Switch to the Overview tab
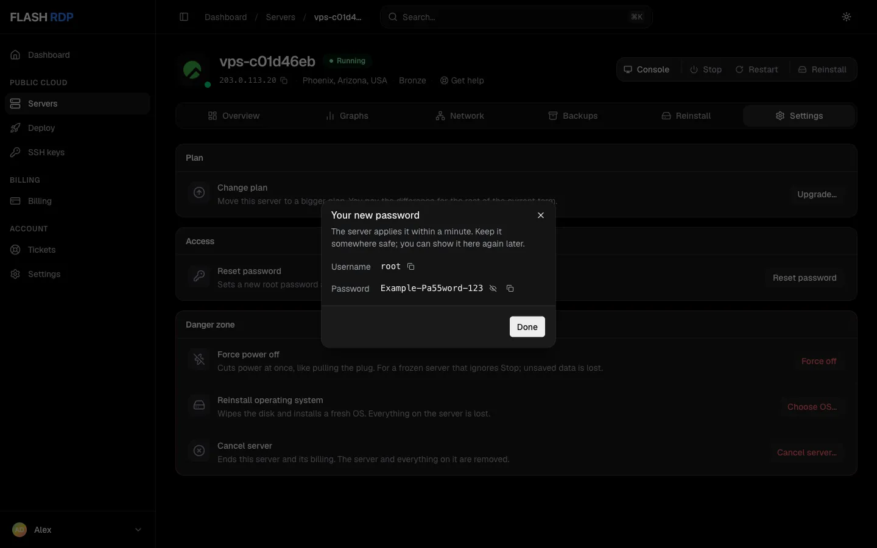The image size is (877, 548). pyautogui.click(x=234, y=116)
